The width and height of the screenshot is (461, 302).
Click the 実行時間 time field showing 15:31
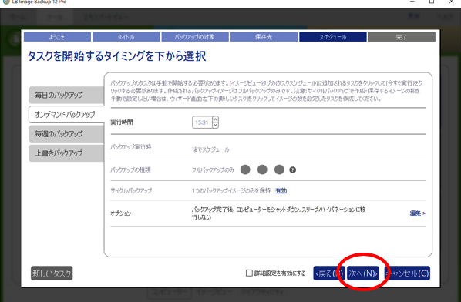(202, 122)
